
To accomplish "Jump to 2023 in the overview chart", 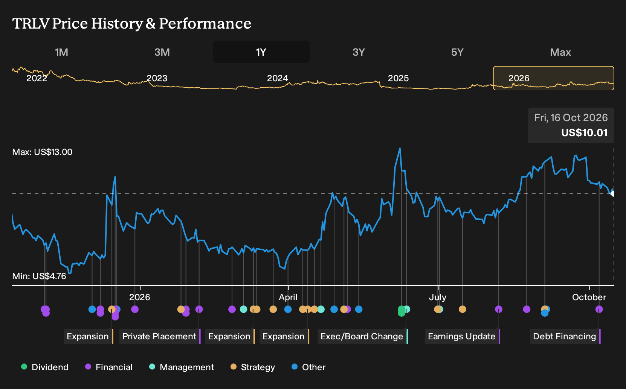I will click(157, 78).
